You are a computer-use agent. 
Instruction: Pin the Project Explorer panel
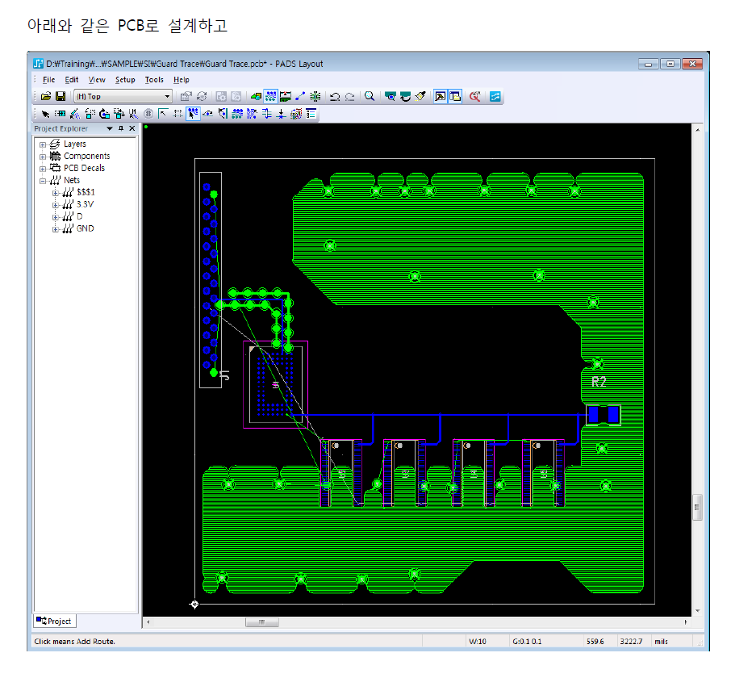coord(121,129)
